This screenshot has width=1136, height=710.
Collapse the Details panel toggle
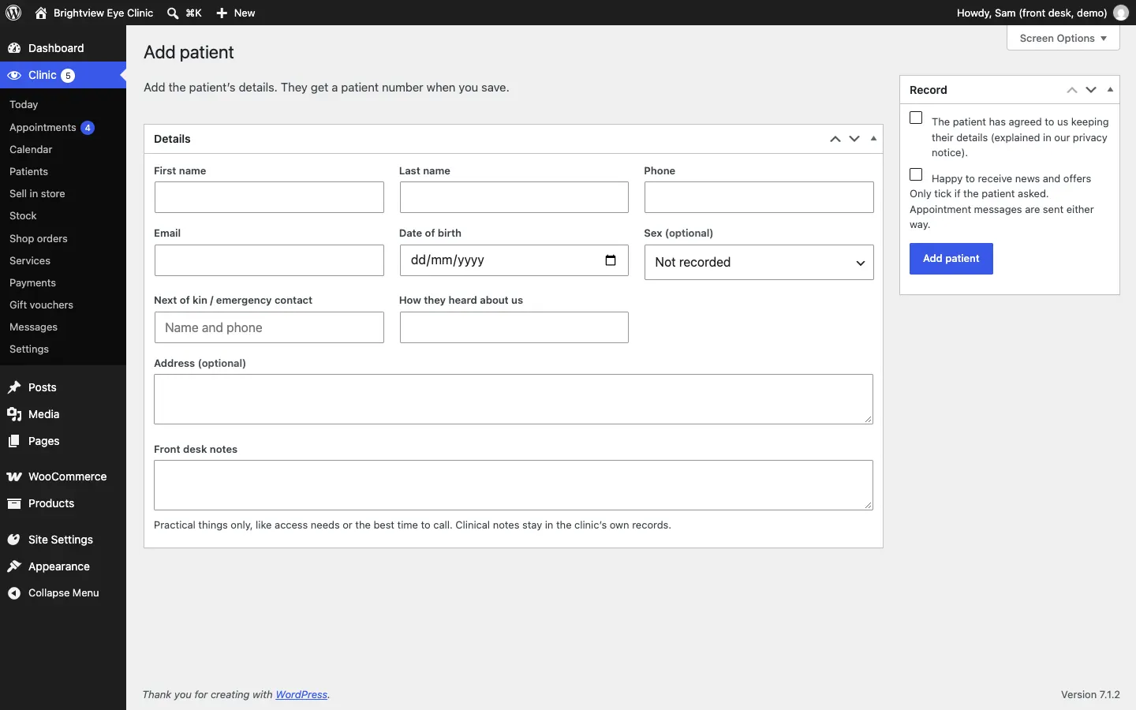pos(873,139)
